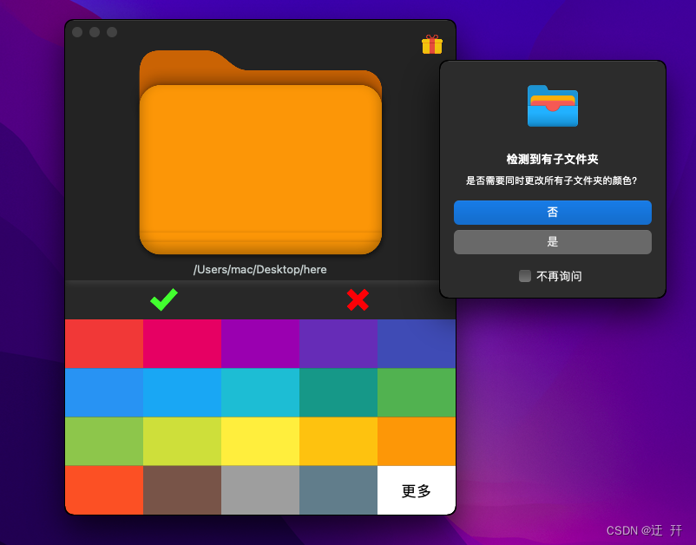This screenshot has height=545, width=696.
Task: Select the green color swatch
Action: pyautogui.click(x=415, y=392)
